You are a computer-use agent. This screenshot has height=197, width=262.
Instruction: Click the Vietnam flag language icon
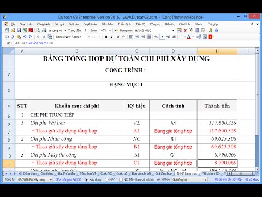click(x=210, y=37)
